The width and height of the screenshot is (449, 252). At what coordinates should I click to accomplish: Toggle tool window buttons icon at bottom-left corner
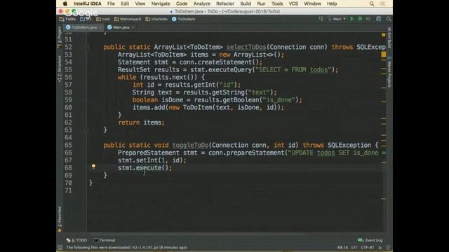tap(60, 247)
